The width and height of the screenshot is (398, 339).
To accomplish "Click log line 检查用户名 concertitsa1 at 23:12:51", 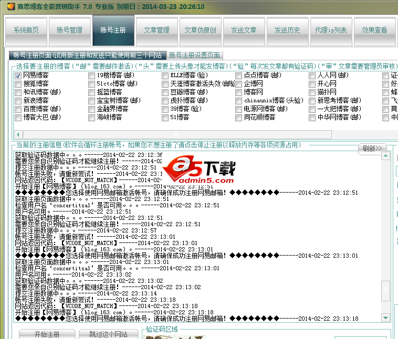I will (x=117, y=205).
